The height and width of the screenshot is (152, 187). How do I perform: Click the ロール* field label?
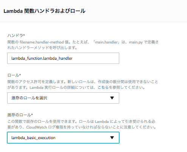(x=14, y=75)
